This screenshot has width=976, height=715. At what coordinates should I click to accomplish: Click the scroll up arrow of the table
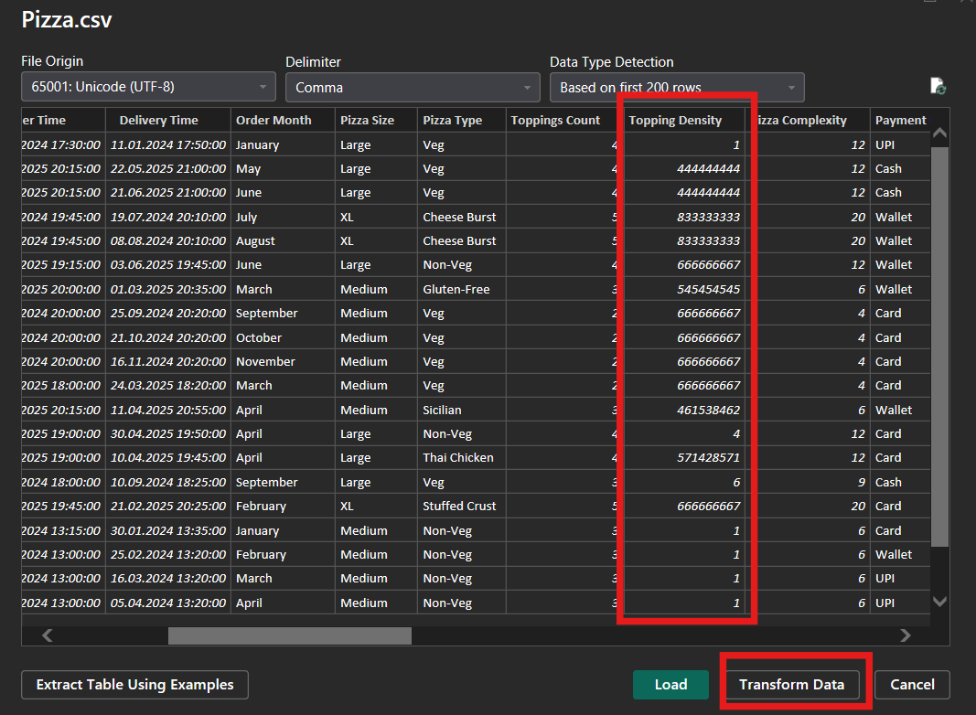pos(939,133)
